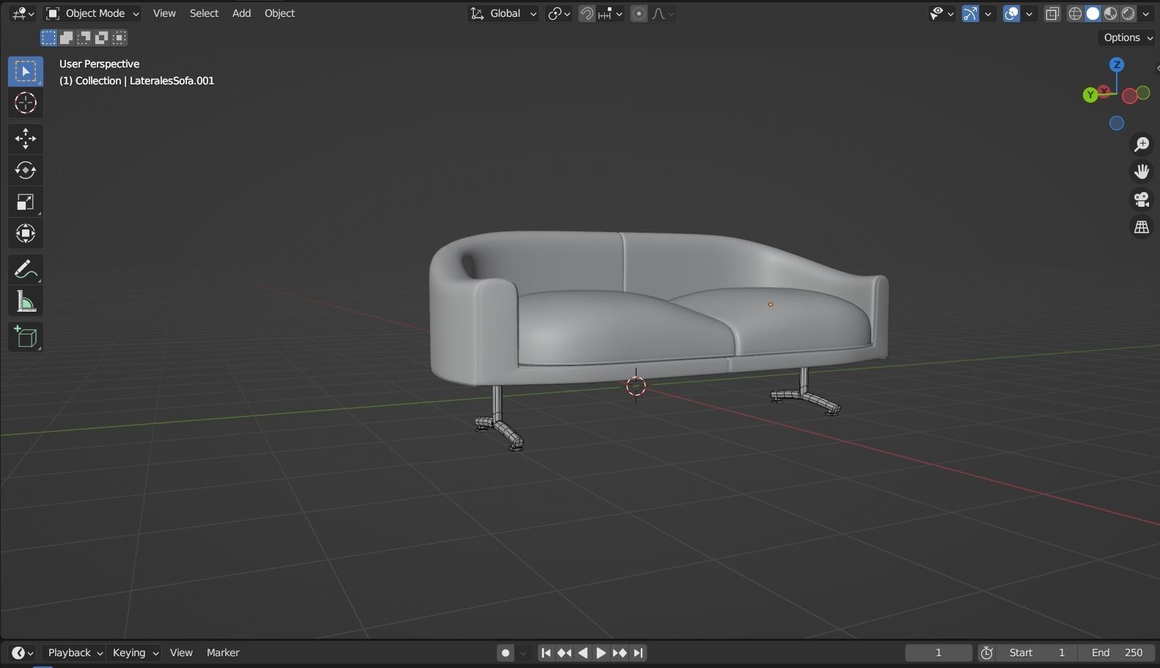Image resolution: width=1160 pixels, height=668 pixels.
Task: Switch to rendered shading
Action: pos(1128,13)
